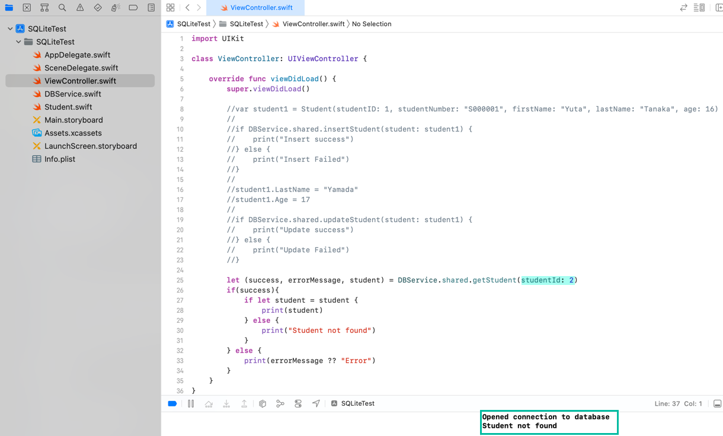The image size is (723, 436).
Task: Click the "Opened connection to database" console line
Action: click(546, 417)
